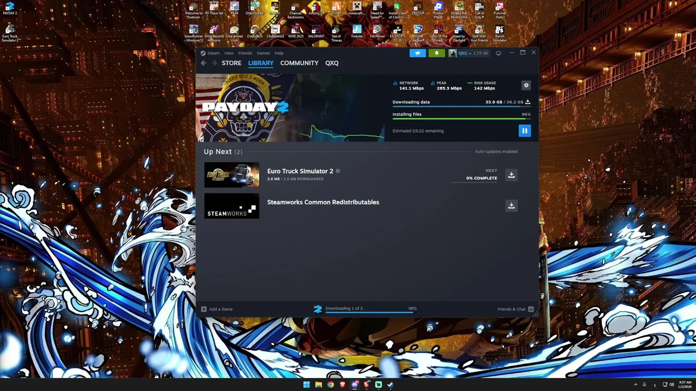Open Steam from the taskbar
Image resolution: width=696 pixels, height=391 pixels.
[390, 384]
